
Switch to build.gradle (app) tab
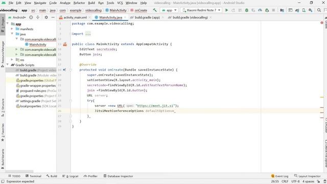pyautogui.click(x=147, y=17)
